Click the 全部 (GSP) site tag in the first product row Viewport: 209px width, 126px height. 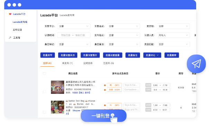(114, 90)
